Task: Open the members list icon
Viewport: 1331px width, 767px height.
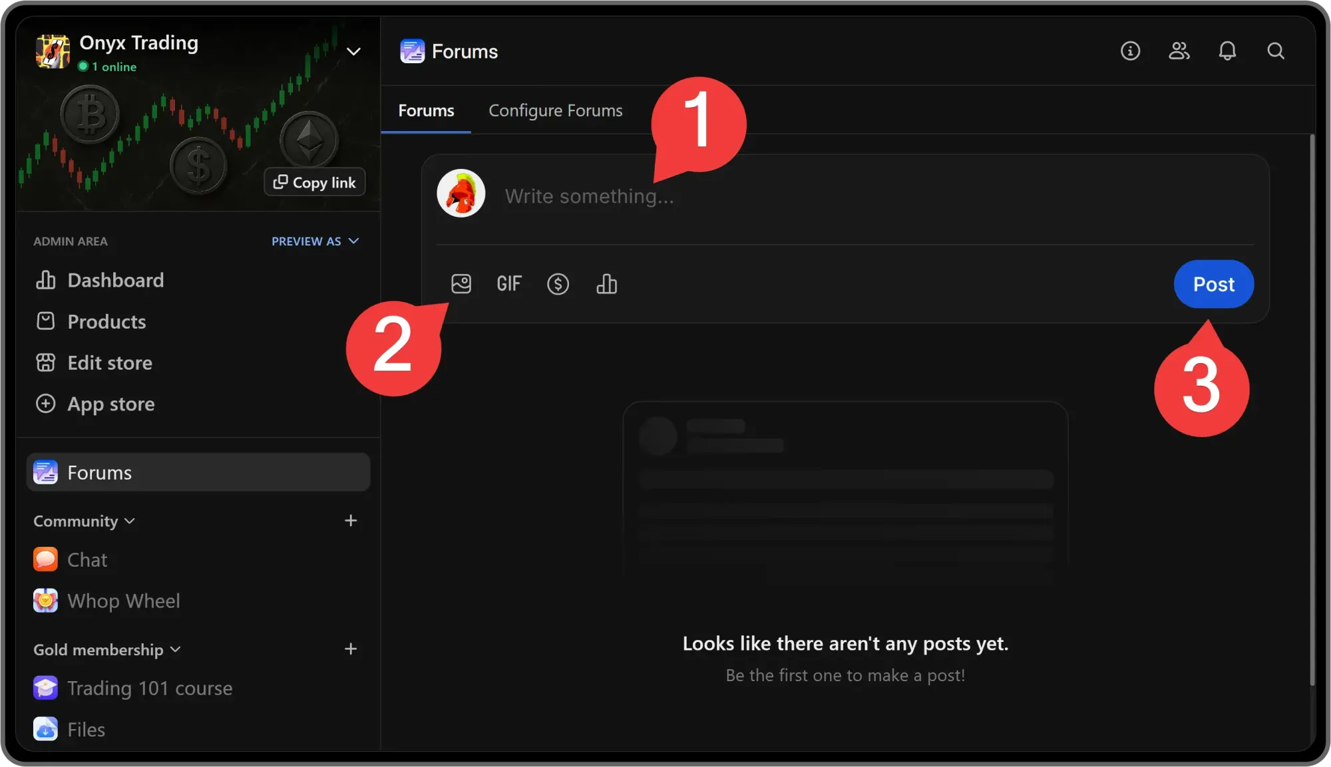Action: coord(1179,51)
